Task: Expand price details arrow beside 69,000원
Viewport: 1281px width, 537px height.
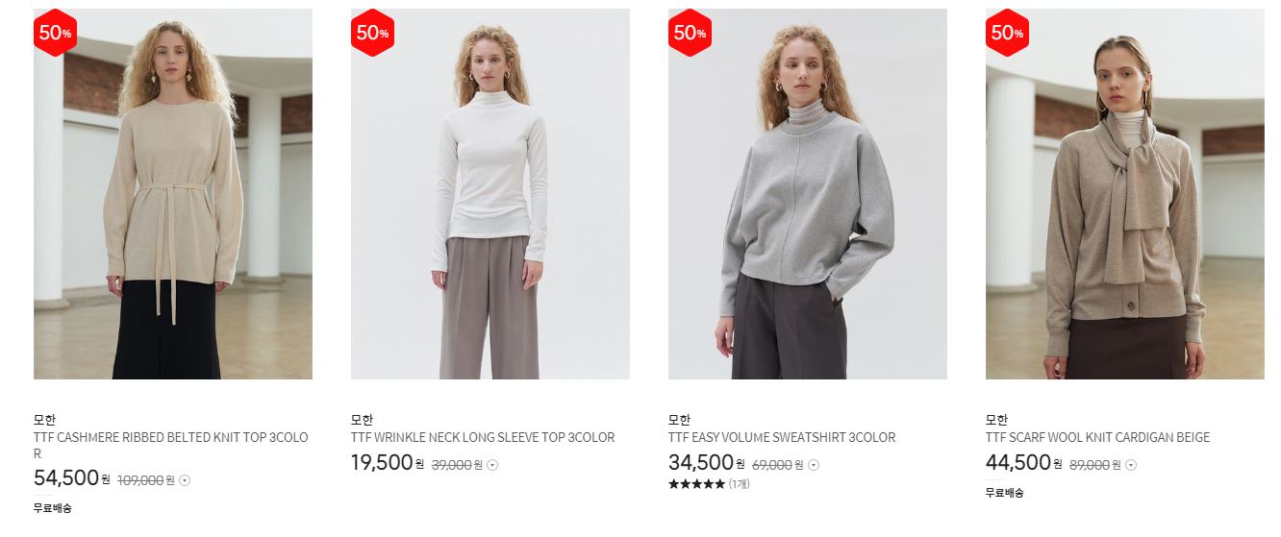Action: pos(814,465)
